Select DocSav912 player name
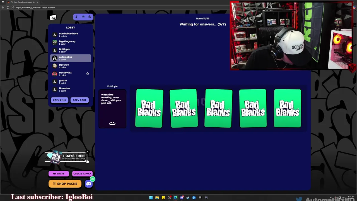This screenshot has width=357, height=201. pos(65,73)
